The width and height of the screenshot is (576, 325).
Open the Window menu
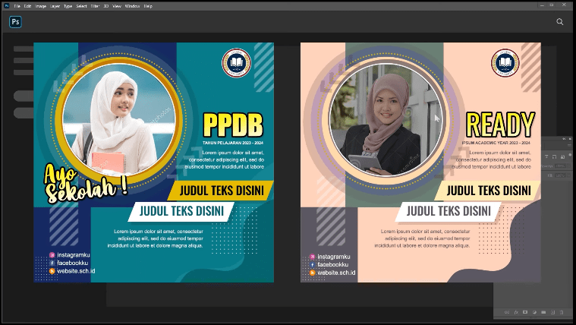tap(132, 6)
